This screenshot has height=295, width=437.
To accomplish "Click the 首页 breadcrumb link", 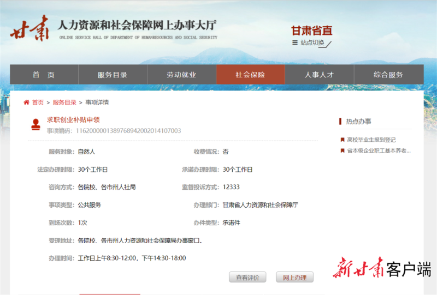I will coord(38,103).
